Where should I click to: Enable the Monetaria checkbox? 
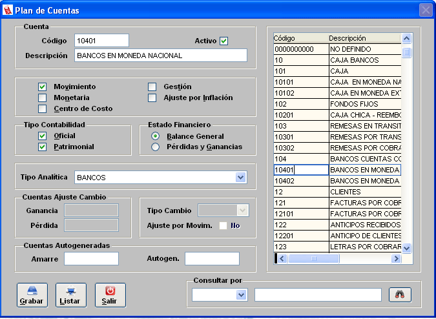[42, 98]
